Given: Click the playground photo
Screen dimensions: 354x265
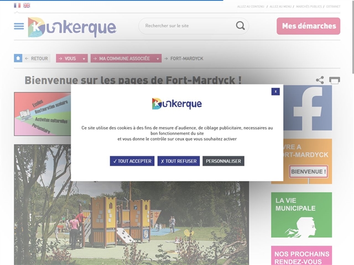Looking at the screenshot, I should coord(132,223).
